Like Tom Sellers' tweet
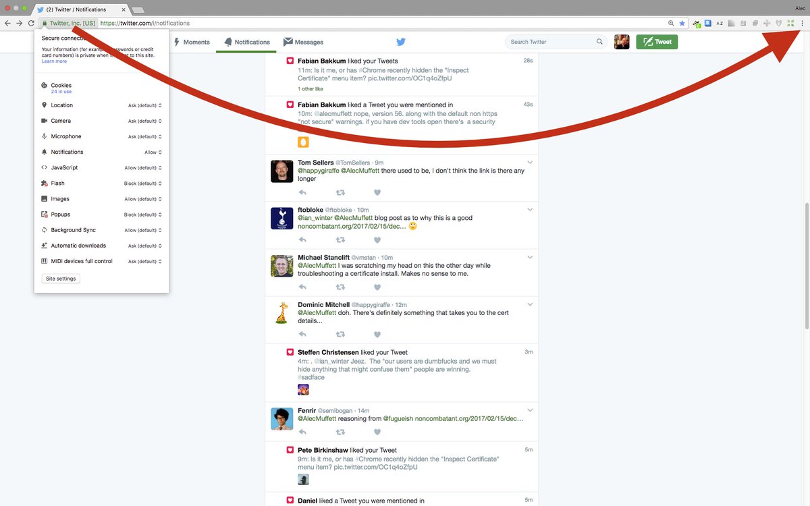Screen dimensions: 810x506 pos(377,192)
